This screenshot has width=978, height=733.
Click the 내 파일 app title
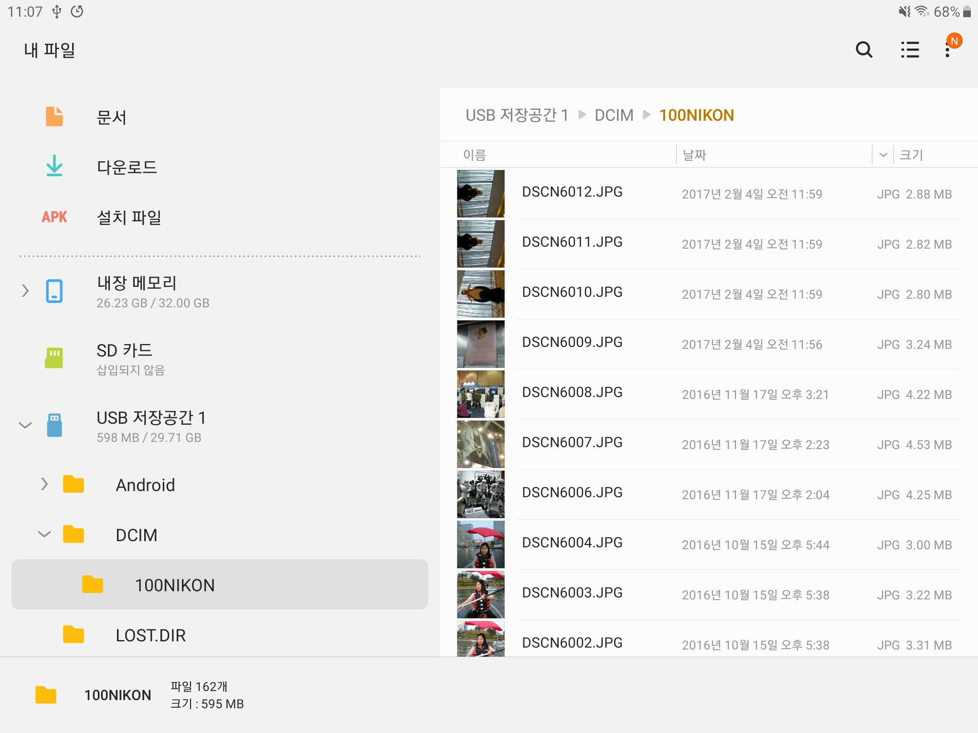point(50,50)
